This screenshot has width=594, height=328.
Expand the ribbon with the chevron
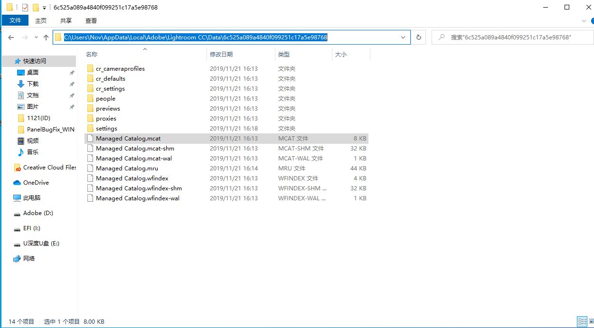(584, 20)
